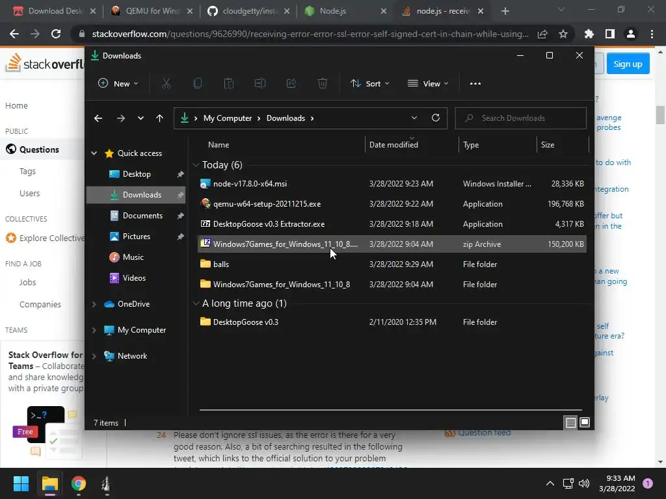Open Users in Stack Overflow sidebar

pos(30,194)
